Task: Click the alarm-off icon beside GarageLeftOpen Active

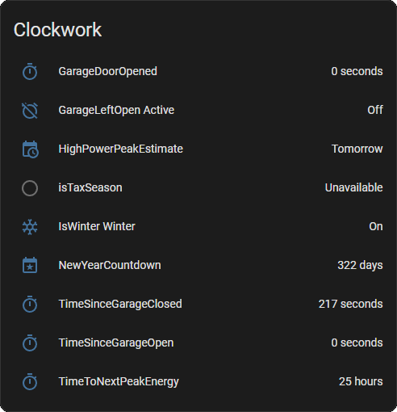Action: 30,110
